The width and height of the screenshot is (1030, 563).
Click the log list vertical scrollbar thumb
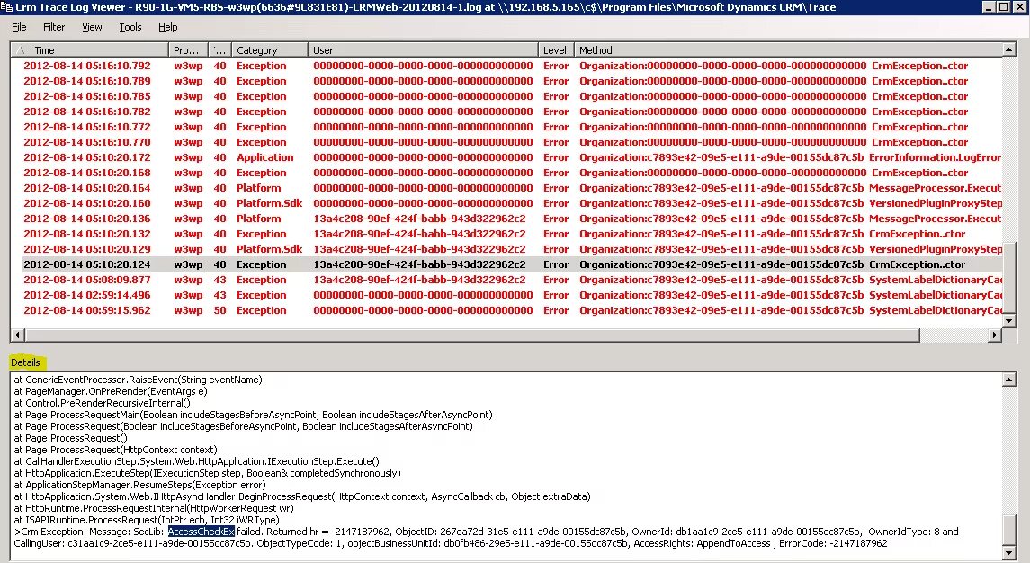pos(1009,279)
